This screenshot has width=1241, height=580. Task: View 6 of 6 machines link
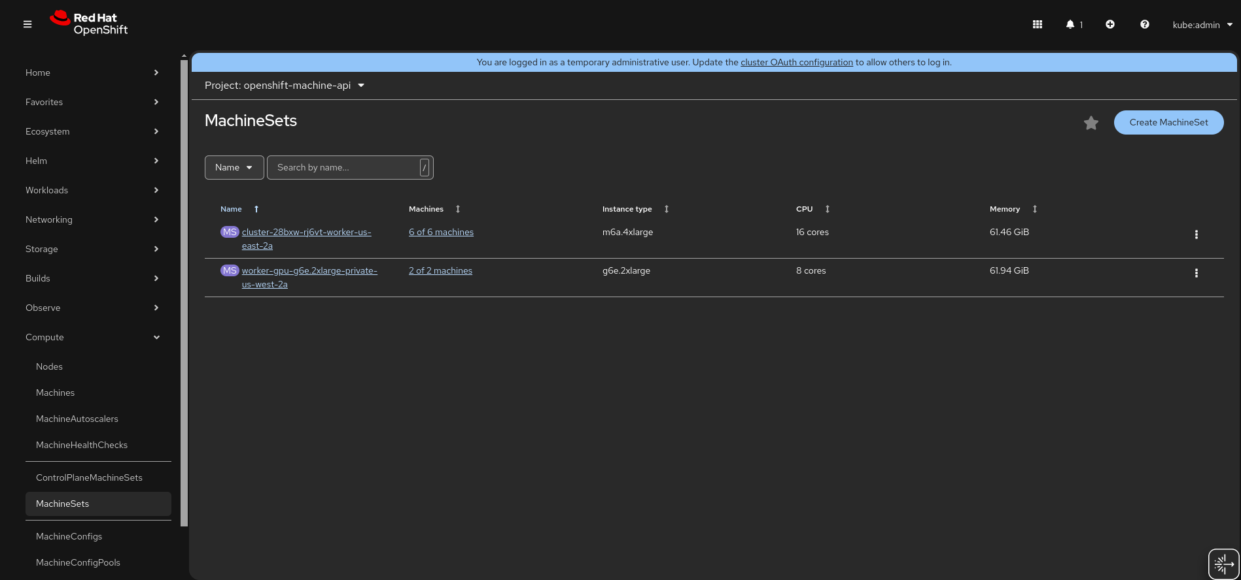pyautogui.click(x=441, y=232)
